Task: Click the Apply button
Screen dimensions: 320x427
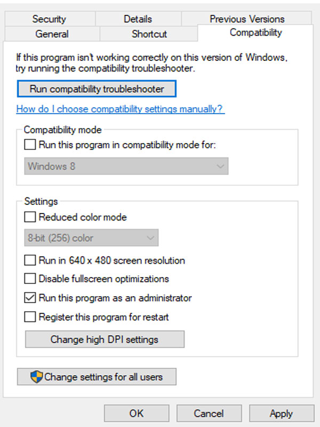Action: coord(282,413)
